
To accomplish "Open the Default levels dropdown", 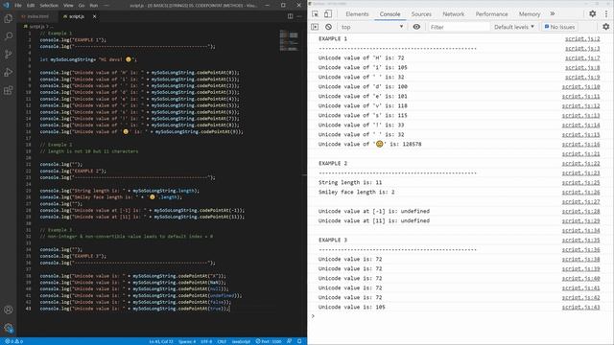I will point(514,27).
